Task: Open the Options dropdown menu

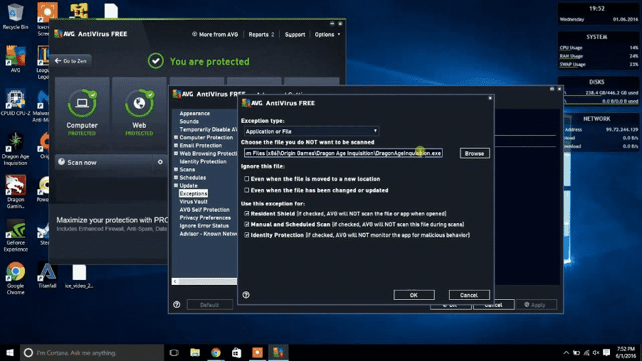Action: 327,34
